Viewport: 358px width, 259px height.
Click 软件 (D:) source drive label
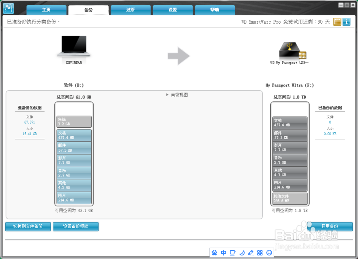coord(74,85)
